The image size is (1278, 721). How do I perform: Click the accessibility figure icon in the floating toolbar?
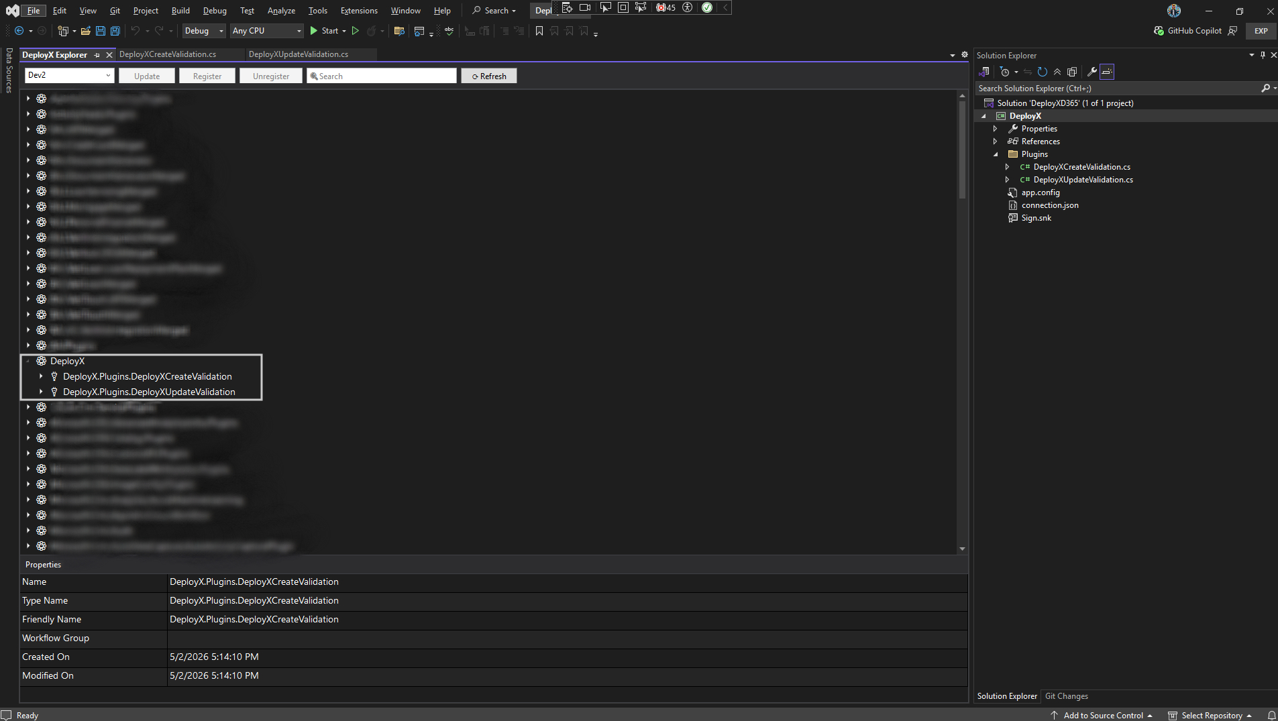click(687, 7)
